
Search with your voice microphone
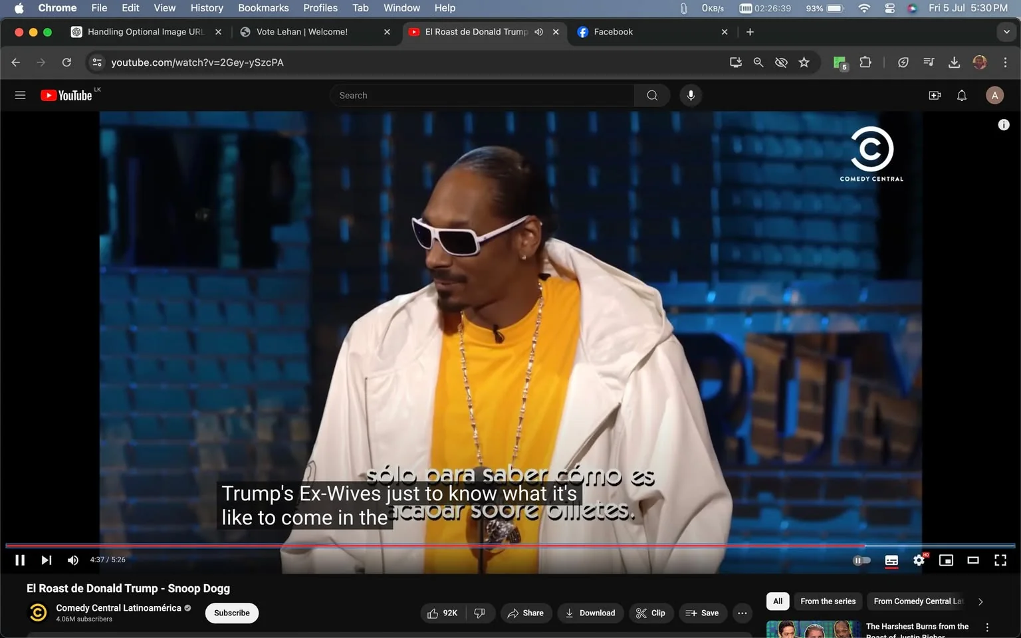(x=691, y=95)
